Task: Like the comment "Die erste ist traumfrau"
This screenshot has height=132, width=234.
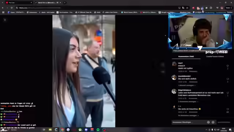Action: click(x=227, y=109)
